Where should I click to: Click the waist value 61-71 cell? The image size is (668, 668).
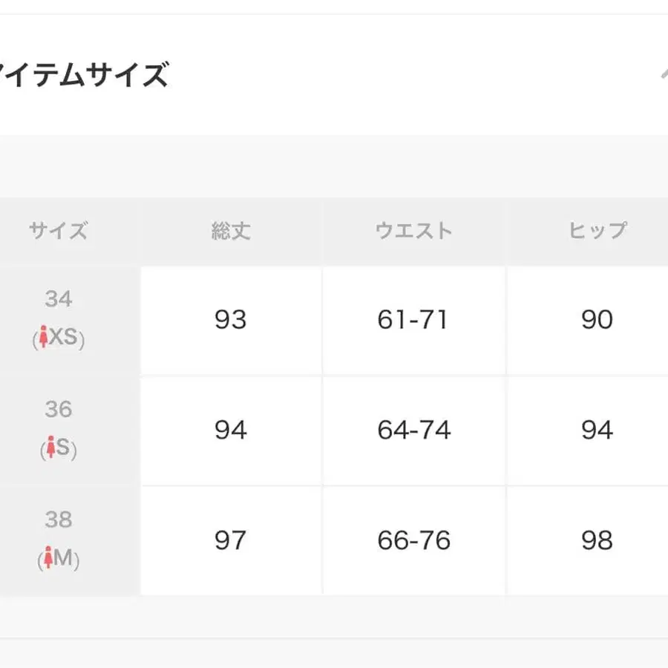pos(414,320)
